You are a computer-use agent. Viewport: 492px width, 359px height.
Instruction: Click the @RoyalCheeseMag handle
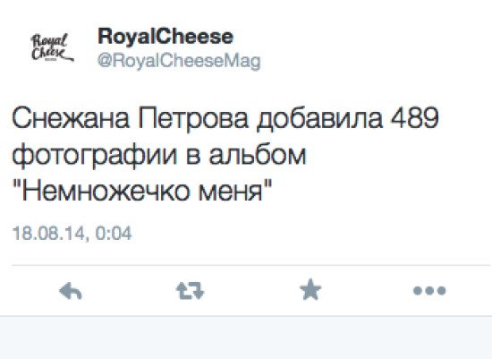pos(179,61)
